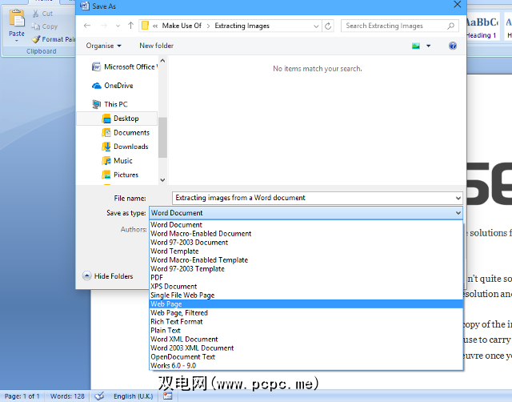The height and width of the screenshot is (402, 512).
Task: Choose Word Template type
Action: click(306, 251)
